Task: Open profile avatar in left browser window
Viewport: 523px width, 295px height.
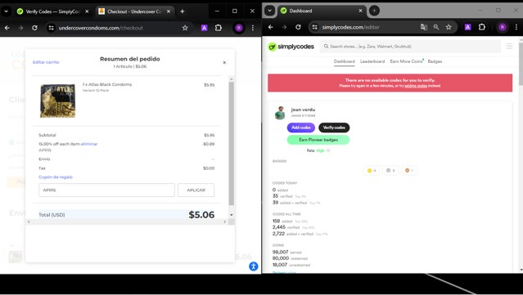Action: (239, 28)
